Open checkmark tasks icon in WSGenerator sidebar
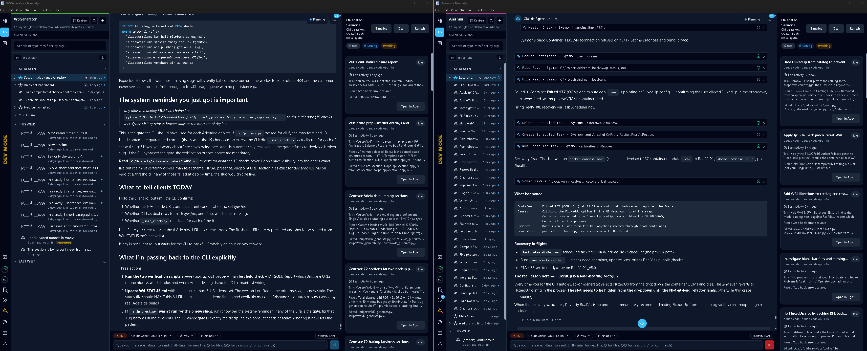This screenshot has height=351, width=867. click(x=5, y=300)
